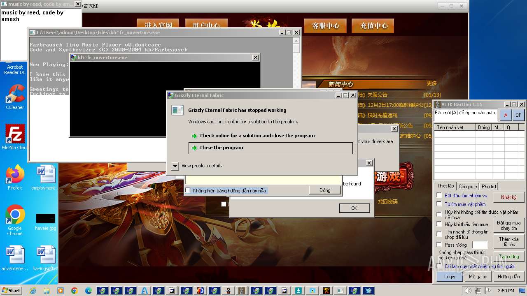Open media player taskbar icon

(61, 291)
